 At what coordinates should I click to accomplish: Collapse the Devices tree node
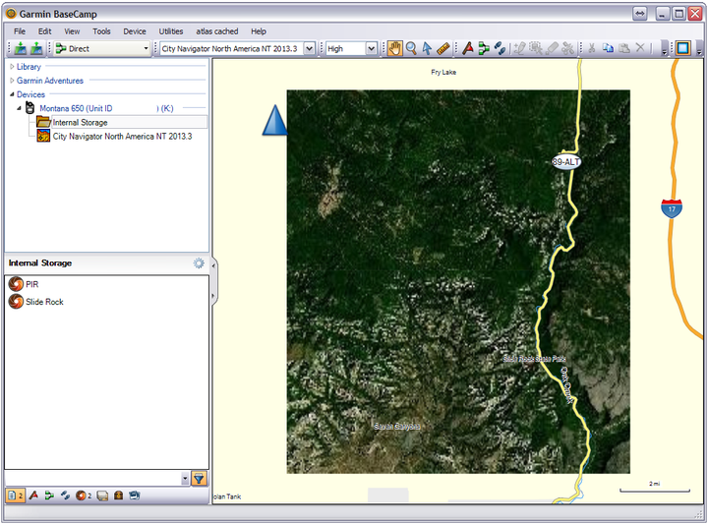[12, 94]
